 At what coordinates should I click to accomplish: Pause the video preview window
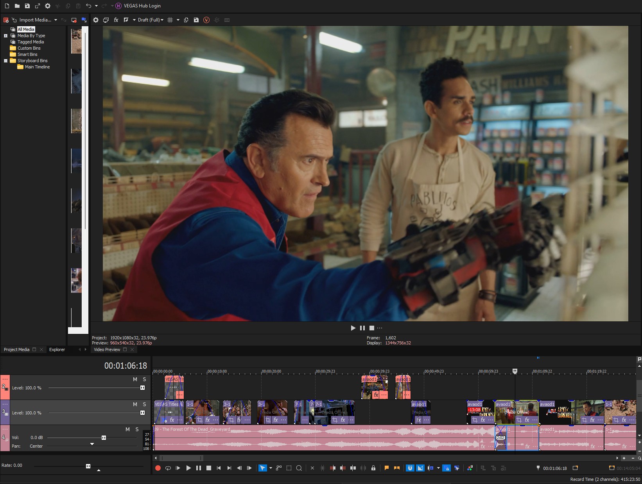[x=362, y=328]
